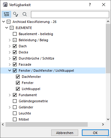Select the Lichtkuppel tree row label
This screenshot has height=138, width=111.
[x=31, y=89]
